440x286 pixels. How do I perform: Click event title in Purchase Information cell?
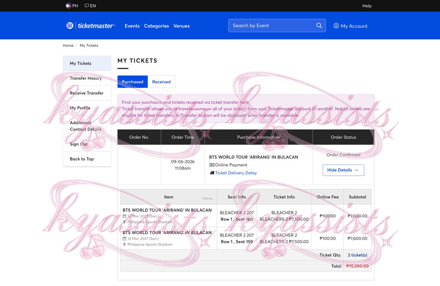pyautogui.click(x=254, y=157)
